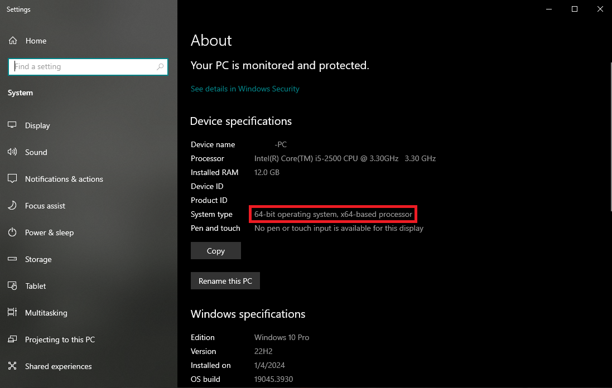Select the Storage menu item
The height and width of the screenshot is (388, 612).
[x=38, y=259]
